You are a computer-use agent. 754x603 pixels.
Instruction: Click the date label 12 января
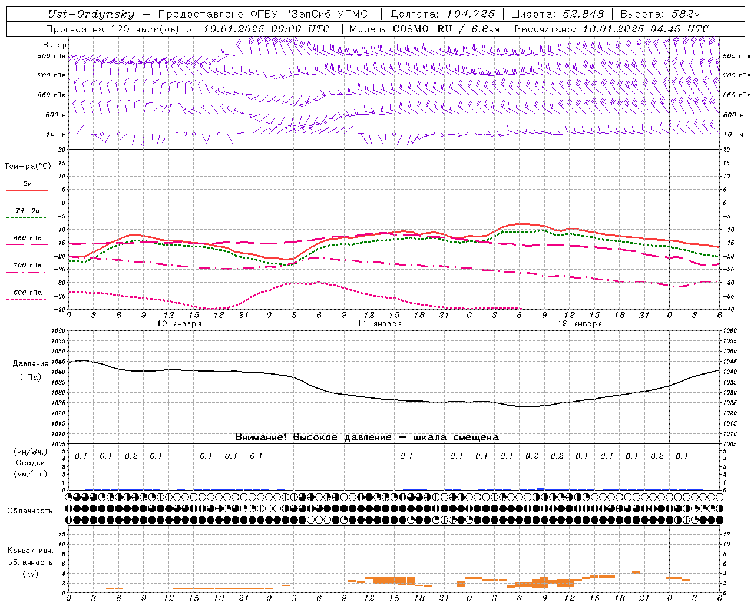click(580, 324)
